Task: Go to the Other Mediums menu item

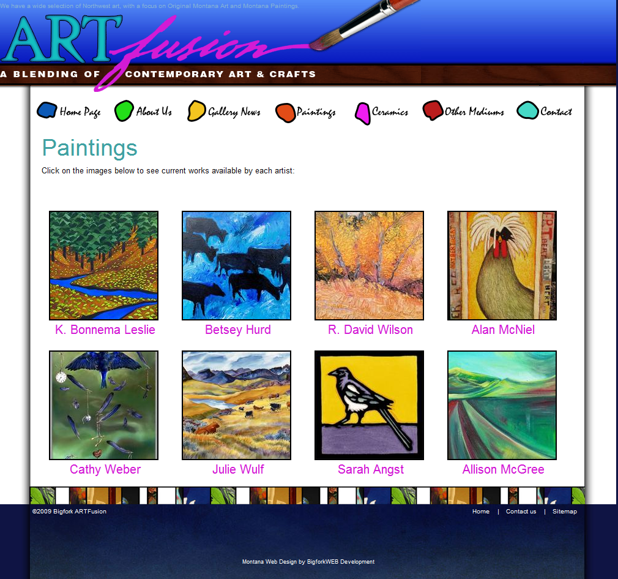Action: (474, 112)
